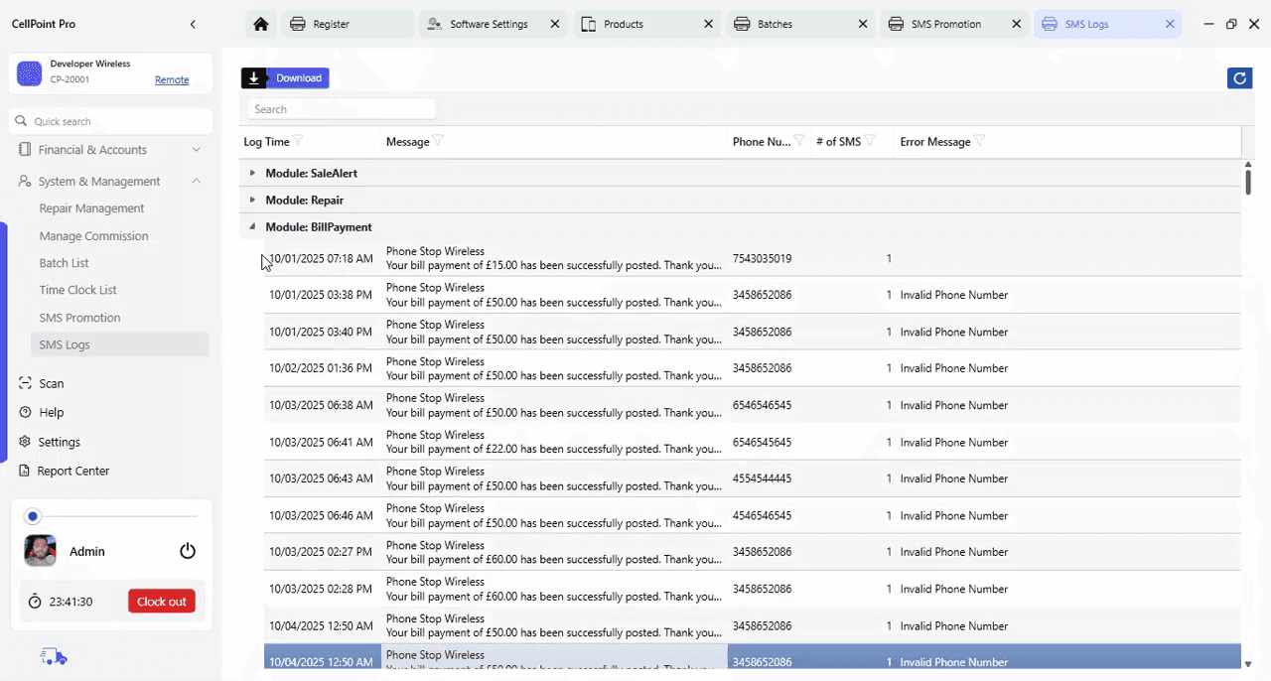The width and height of the screenshot is (1271, 681).
Task: Open Time Clock List in sidebar
Action: click(77, 290)
